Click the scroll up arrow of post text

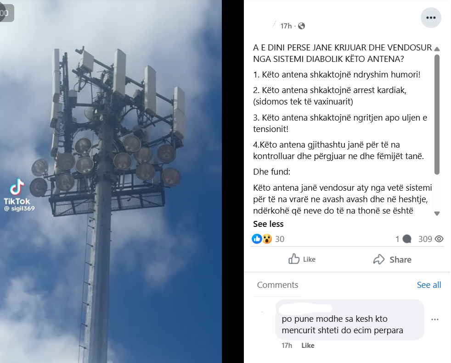(x=437, y=49)
